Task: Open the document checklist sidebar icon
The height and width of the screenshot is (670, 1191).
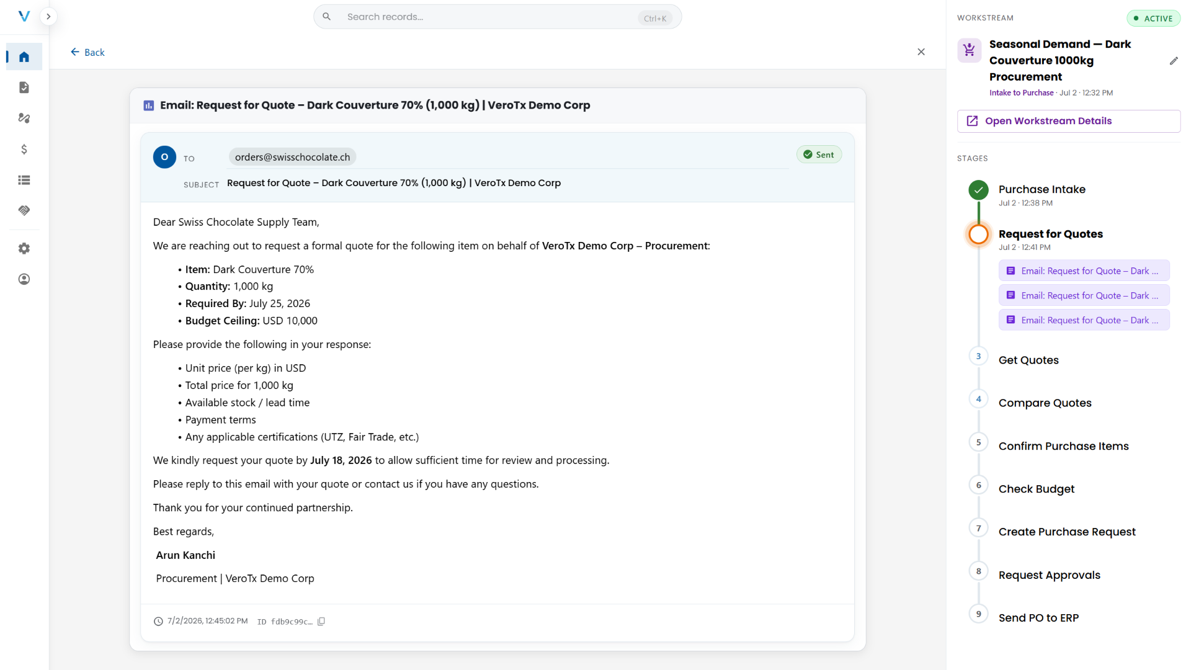Action: (24, 87)
